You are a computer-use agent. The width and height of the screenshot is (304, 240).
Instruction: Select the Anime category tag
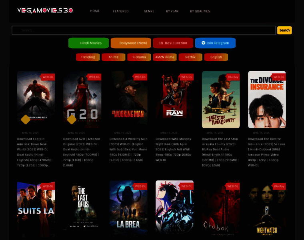tap(114, 57)
